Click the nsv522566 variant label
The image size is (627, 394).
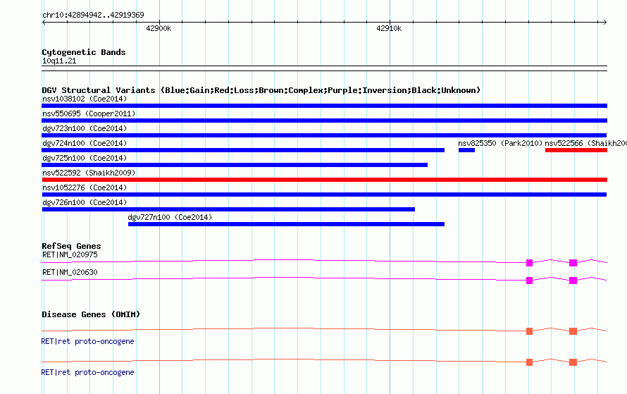pos(586,143)
